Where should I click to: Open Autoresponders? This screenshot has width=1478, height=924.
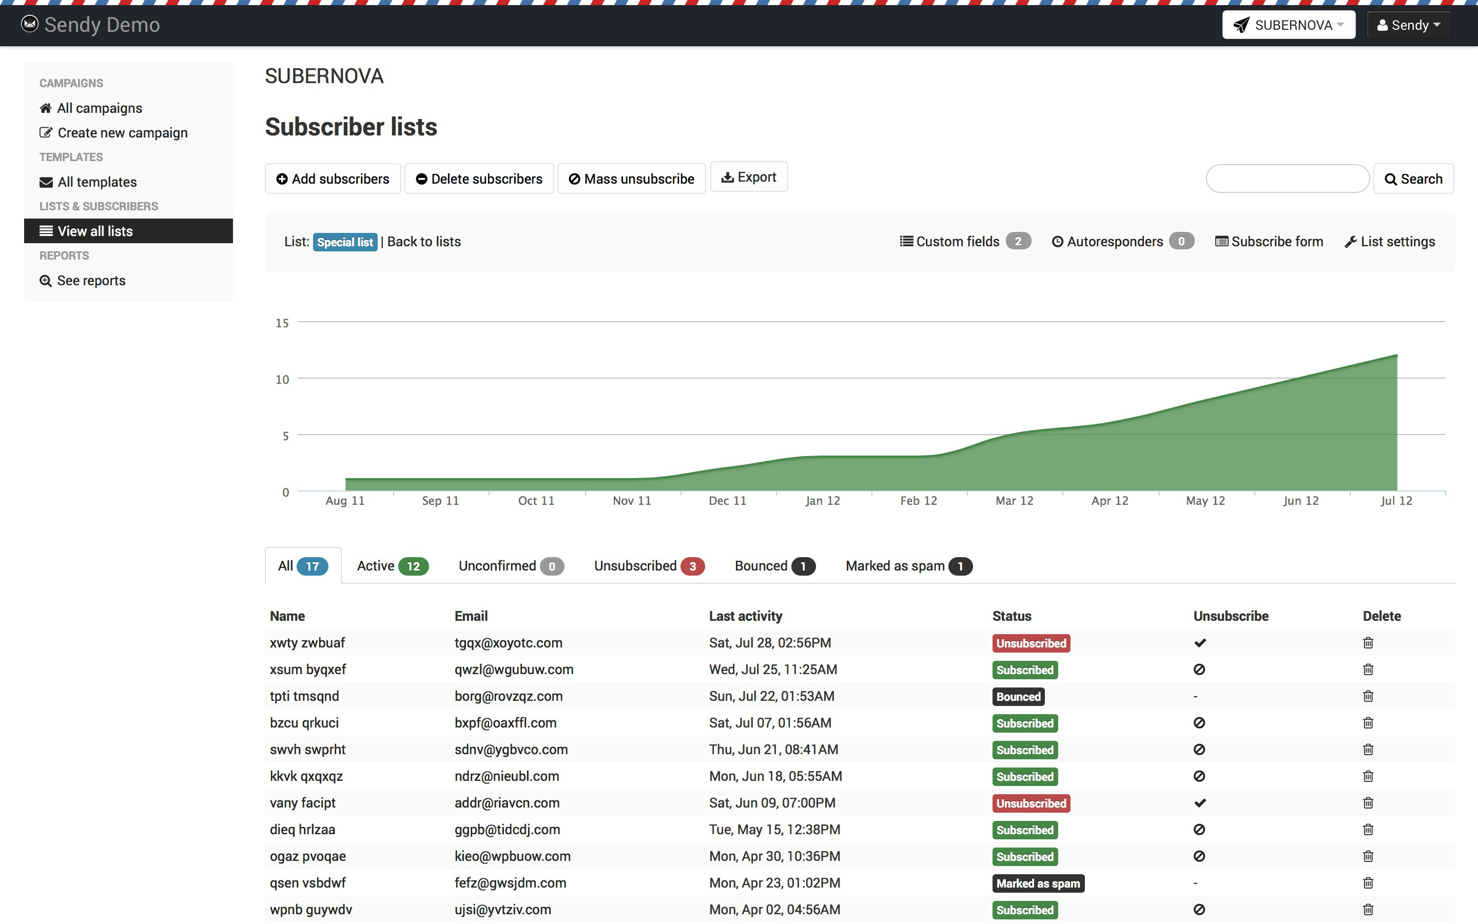1122,241
